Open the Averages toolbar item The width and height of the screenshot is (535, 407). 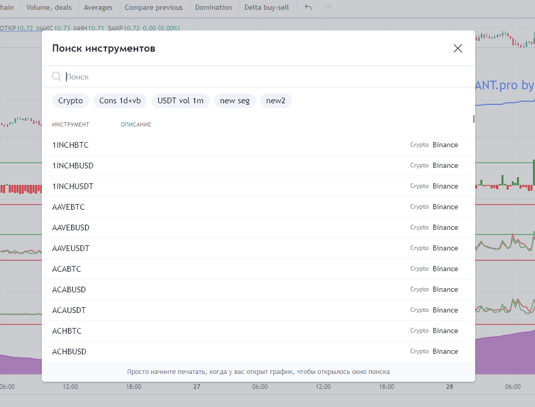98,8
